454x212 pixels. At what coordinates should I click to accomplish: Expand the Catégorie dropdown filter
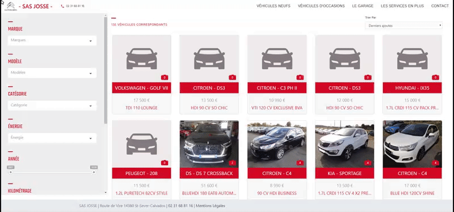pos(52,105)
